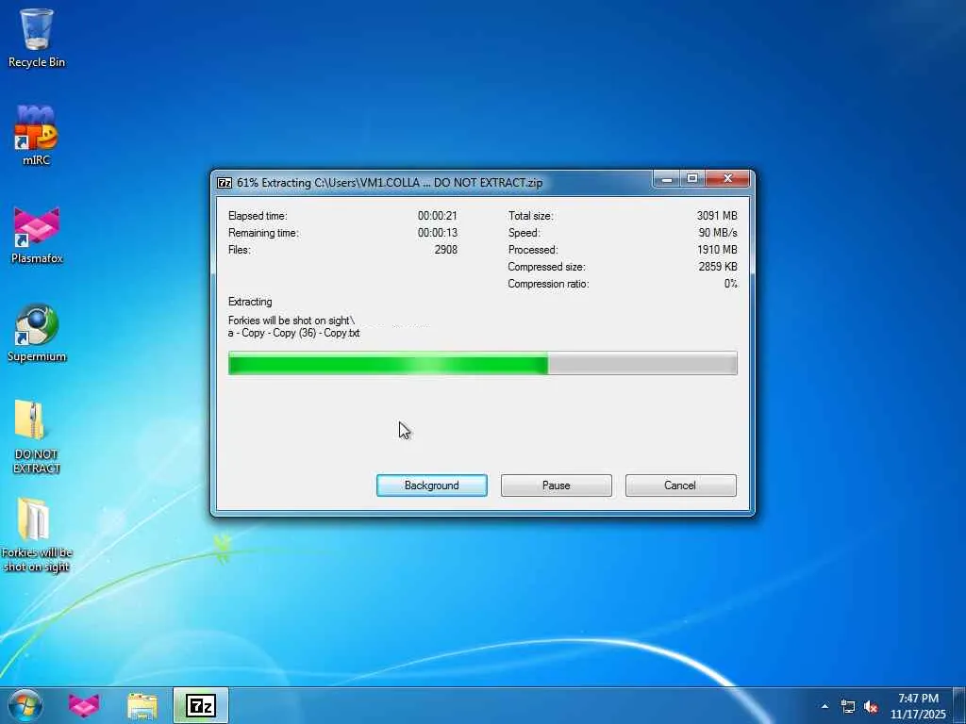
Task: Click the Compression ratio value 0%
Action: (731, 284)
